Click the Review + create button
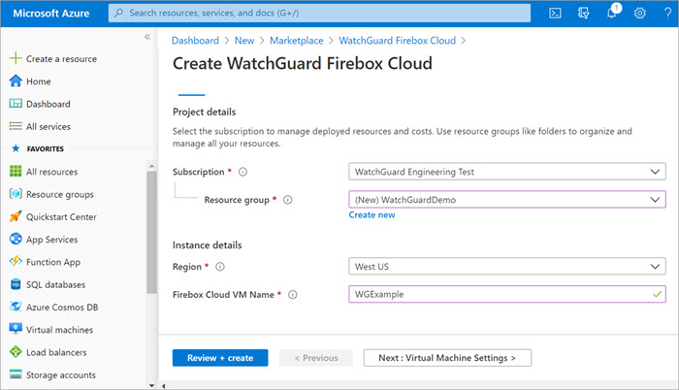Viewport: 679px width, 390px height. (220, 358)
